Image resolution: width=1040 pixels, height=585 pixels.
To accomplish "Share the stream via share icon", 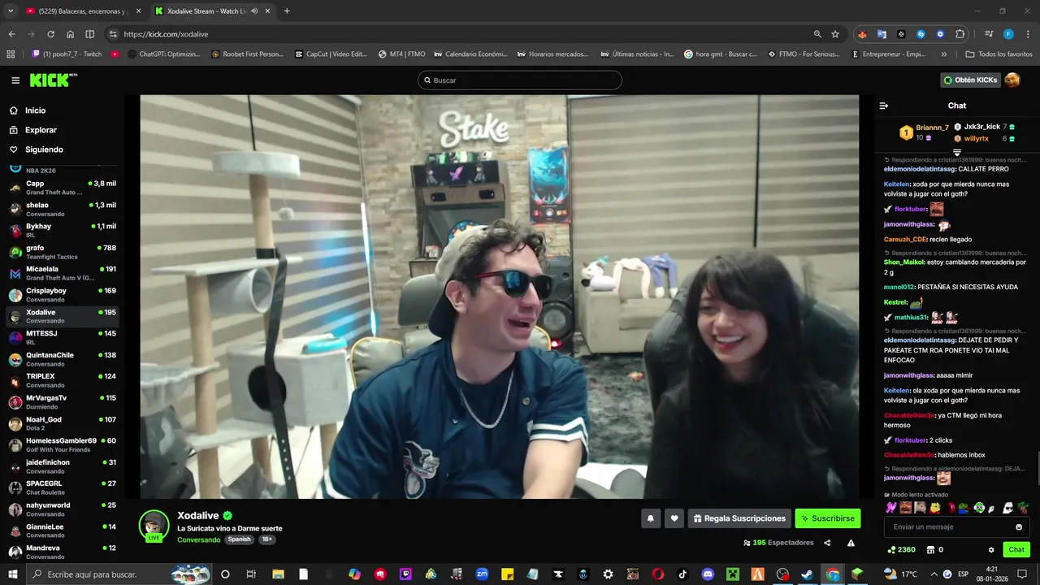I will (827, 543).
